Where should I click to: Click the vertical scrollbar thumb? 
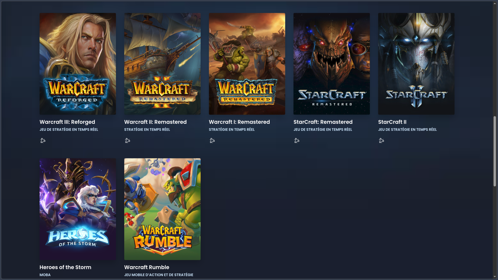click(495, 151)
